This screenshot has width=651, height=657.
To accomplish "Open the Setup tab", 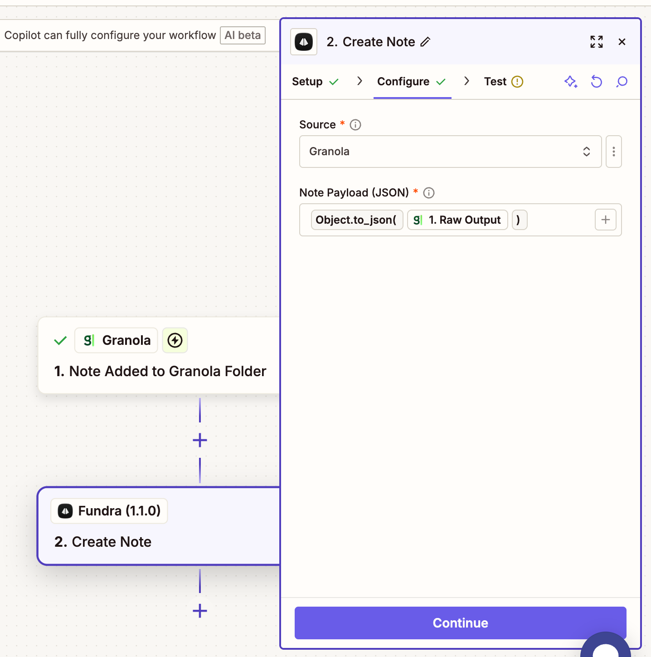I will [x=315, y=82].
